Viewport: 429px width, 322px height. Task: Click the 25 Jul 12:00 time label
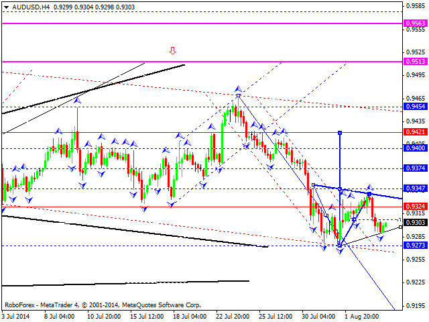click(x=275, y=316)
